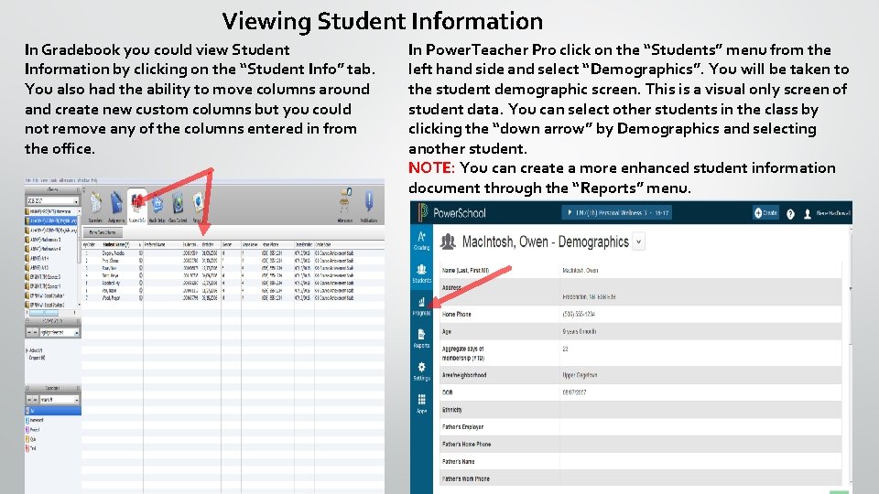Viewport: 879px width, 494px height.
Task: Open the reporting term dropdown in Gradebook
Action: [59, 333]
